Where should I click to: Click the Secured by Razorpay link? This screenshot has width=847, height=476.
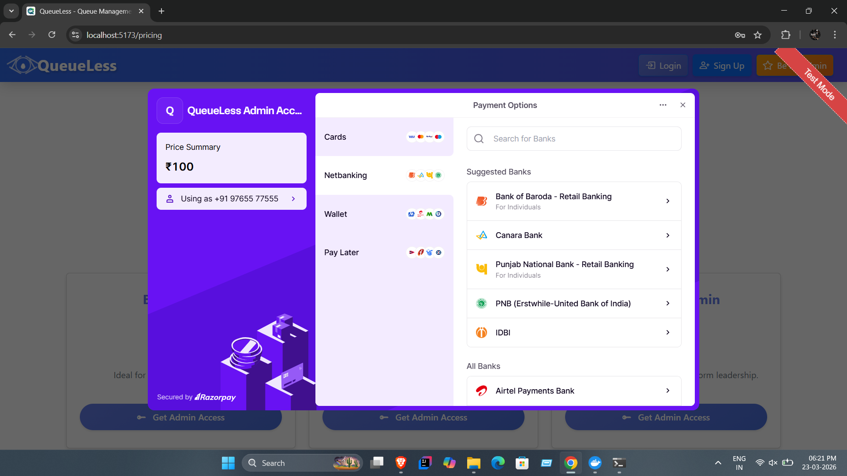tap(196, 397)
